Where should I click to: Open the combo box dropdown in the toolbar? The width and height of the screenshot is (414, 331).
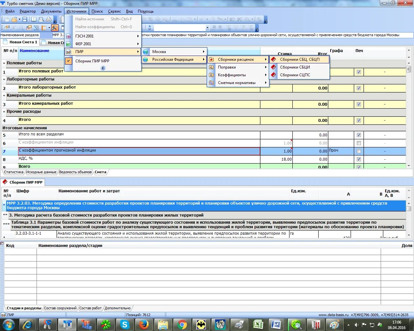[207, 28]
